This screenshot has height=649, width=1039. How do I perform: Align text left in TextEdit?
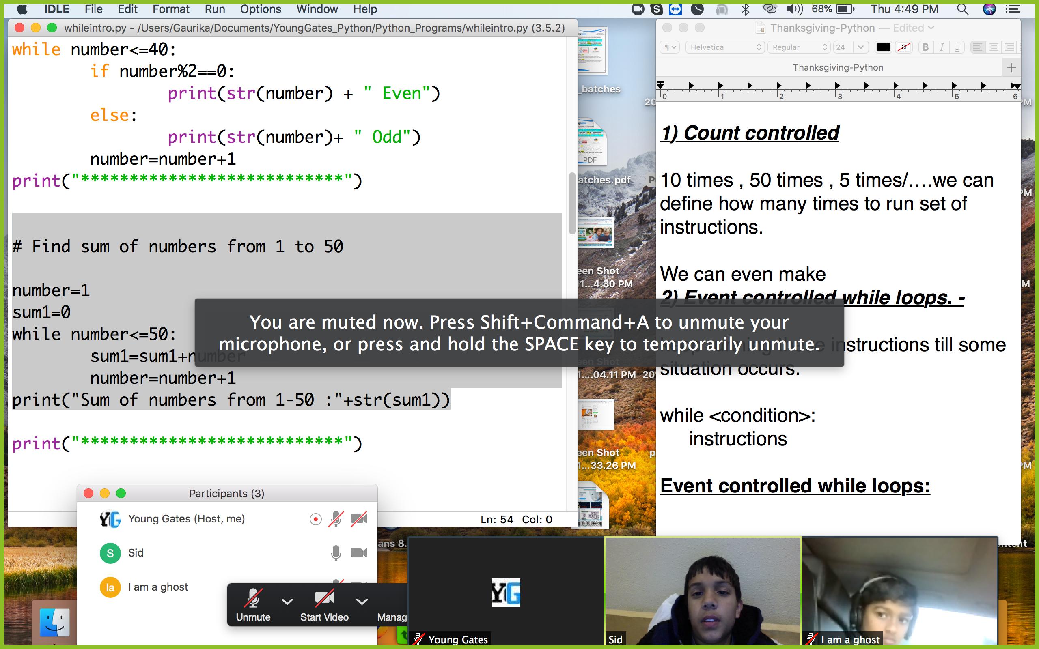coord(978,47)
